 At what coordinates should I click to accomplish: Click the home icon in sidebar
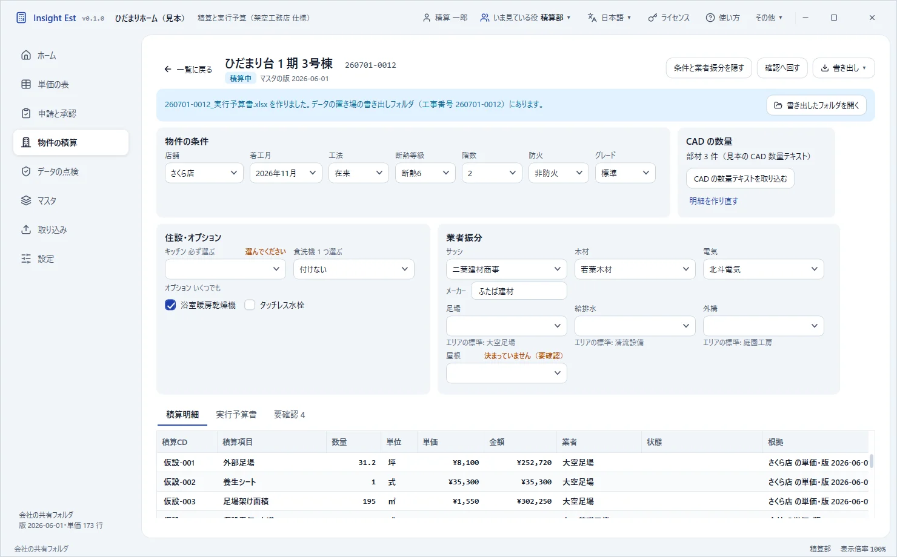pyautogui.click(x=26, y=55)
